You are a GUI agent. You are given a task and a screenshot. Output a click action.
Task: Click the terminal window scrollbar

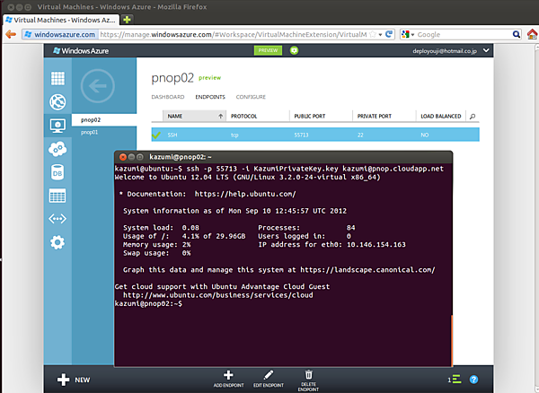[x=451, y=340]
